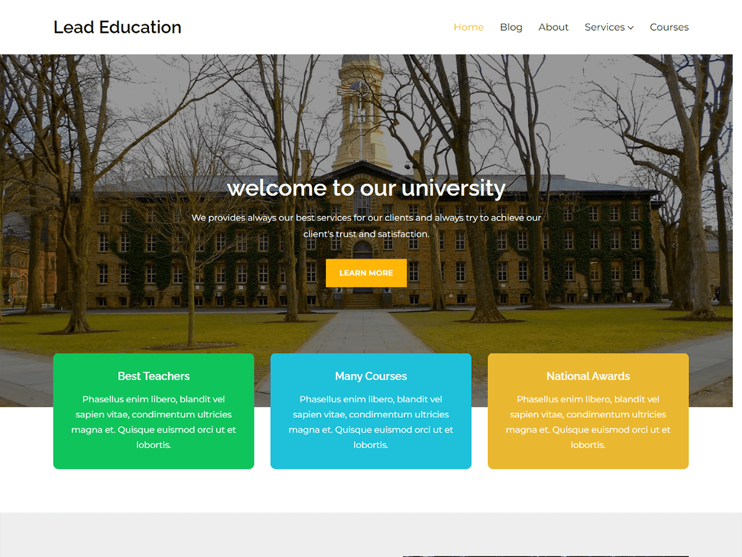Image resolution: width=742 pixels, height=557 pixels.
Task: Click the gray section below the cards
Action: click(185, 535)
